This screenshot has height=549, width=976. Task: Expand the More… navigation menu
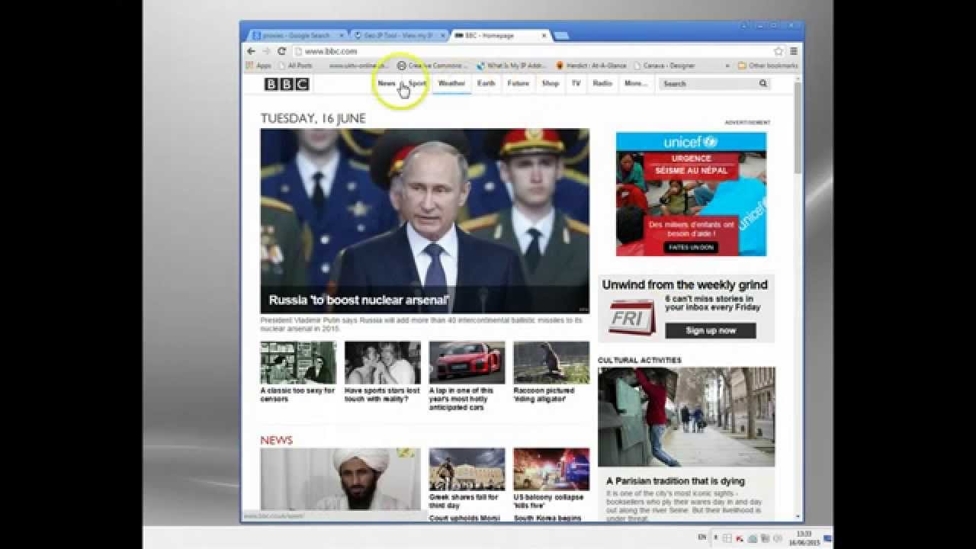[x=635, y=83]
